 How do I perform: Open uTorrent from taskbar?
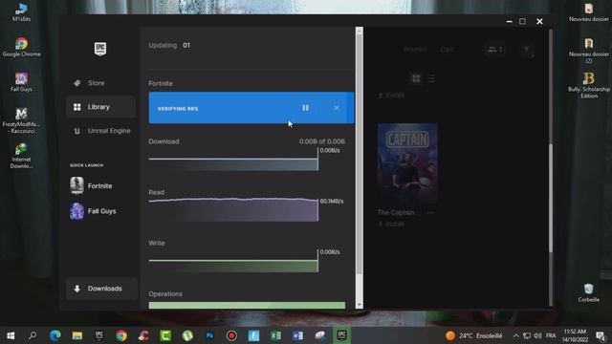click(x=187, y=335)
